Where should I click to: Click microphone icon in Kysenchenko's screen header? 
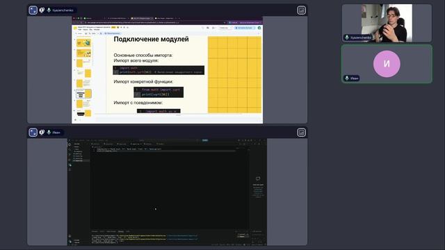49,10
